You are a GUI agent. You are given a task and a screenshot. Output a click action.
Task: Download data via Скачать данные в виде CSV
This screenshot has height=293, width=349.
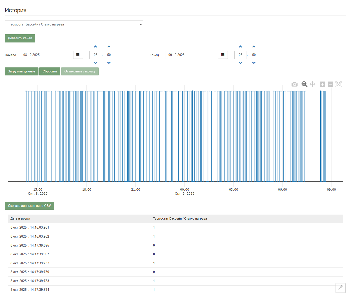(x=29, y=206)
